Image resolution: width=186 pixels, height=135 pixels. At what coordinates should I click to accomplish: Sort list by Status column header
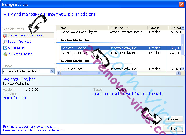(158, 28)
